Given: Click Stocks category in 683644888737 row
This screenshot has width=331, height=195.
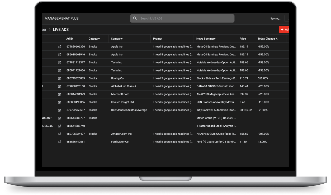Looking at the screenshot, I should tap(93, 118).
